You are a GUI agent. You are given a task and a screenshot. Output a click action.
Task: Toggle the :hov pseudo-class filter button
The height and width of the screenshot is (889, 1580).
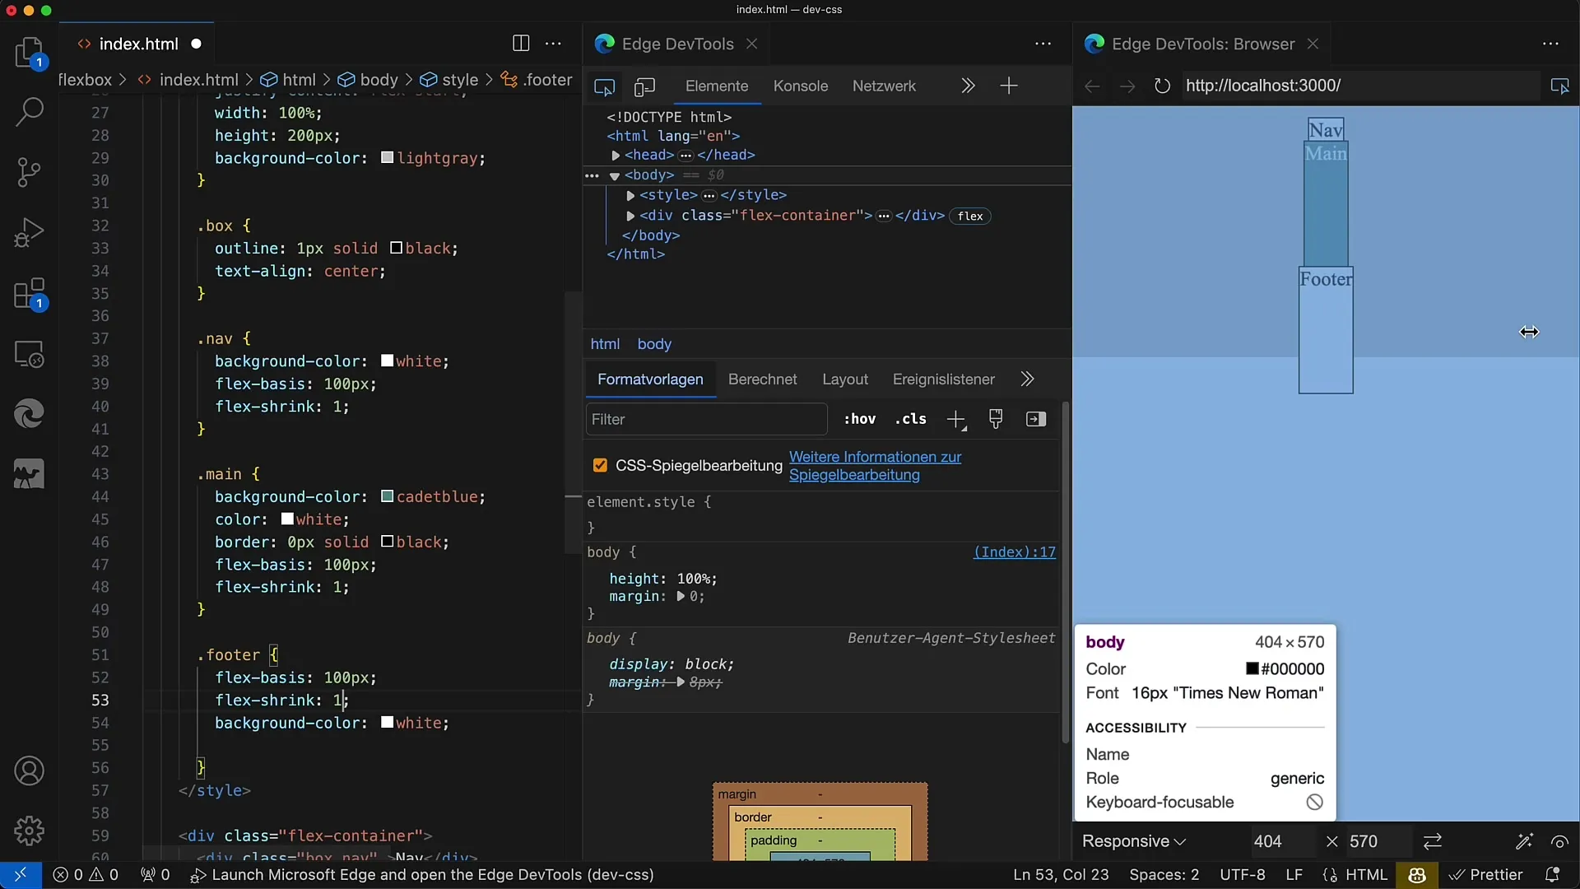[859, 419]
